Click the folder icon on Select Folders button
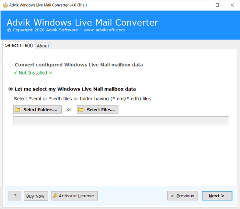Screen dimensions: 240x209 point(17,110)
